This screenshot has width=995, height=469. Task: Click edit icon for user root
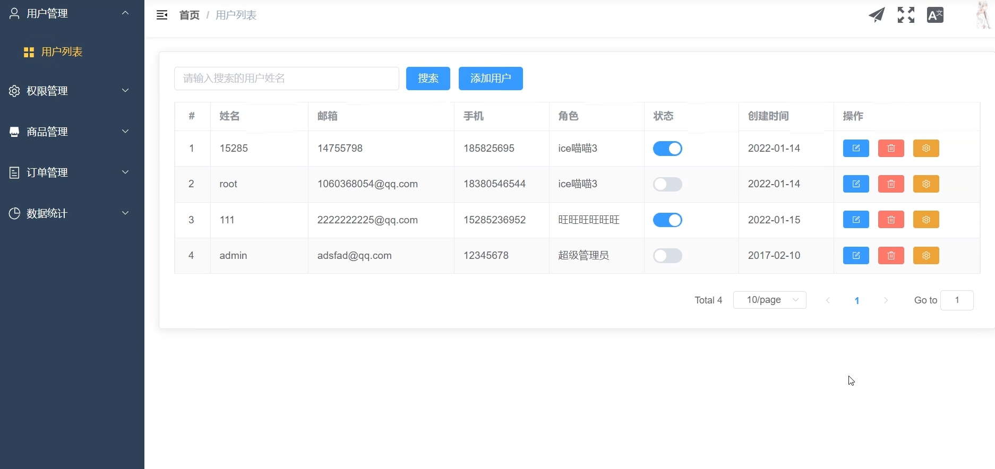pos(856,184)
